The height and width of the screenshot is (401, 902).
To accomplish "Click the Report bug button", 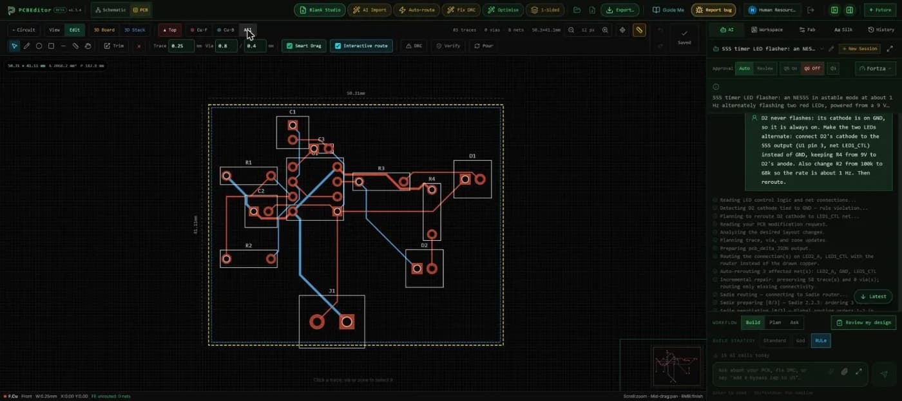I will [713, 10].
